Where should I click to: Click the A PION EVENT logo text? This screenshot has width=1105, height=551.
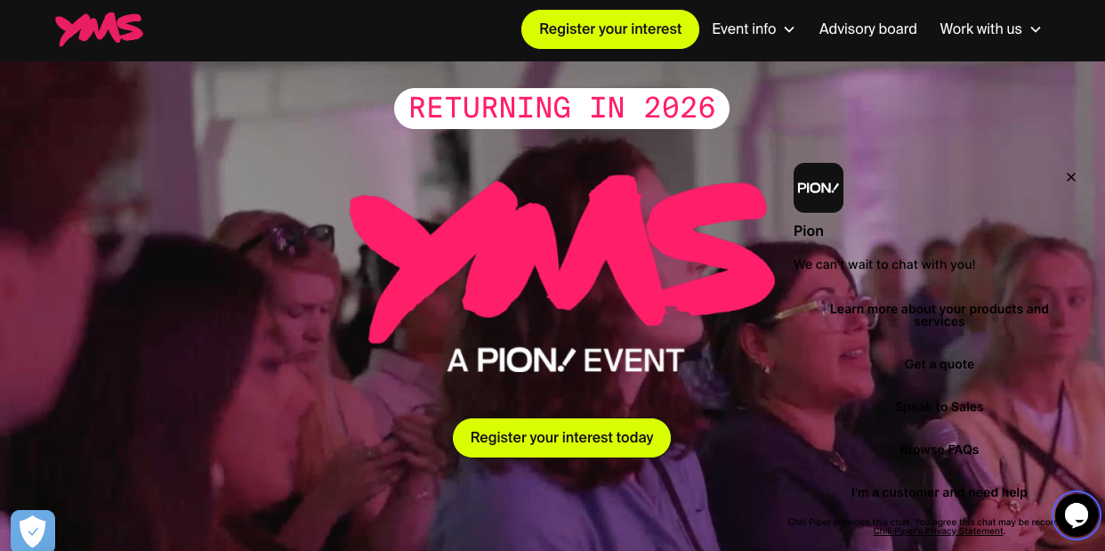(x=566, y=360)
